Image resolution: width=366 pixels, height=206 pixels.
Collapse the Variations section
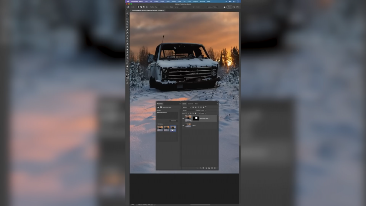(x=157, y=124)
